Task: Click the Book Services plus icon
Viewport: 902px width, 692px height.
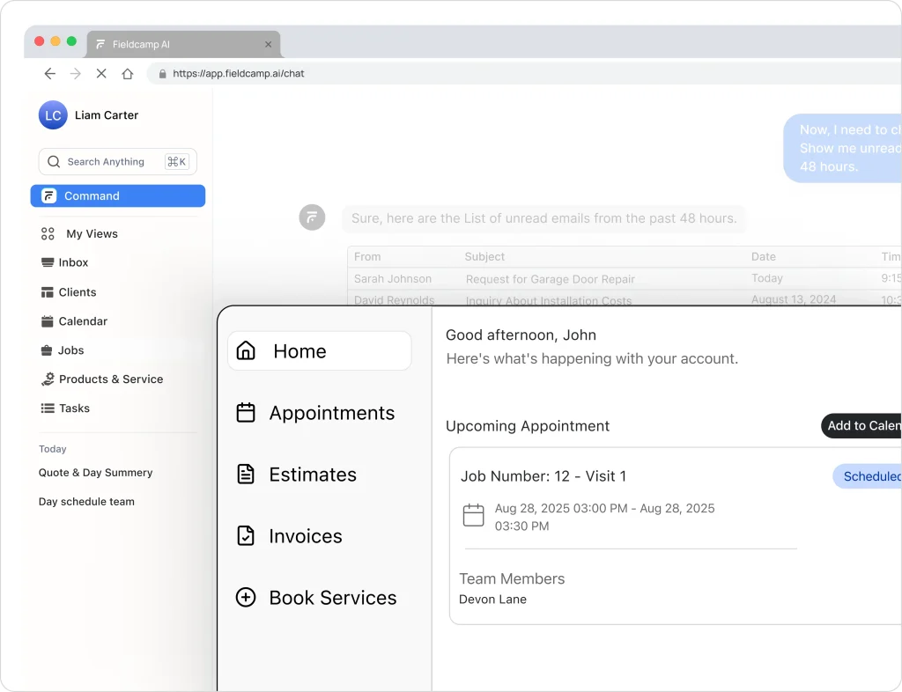Action: click(x=245, y=597)
